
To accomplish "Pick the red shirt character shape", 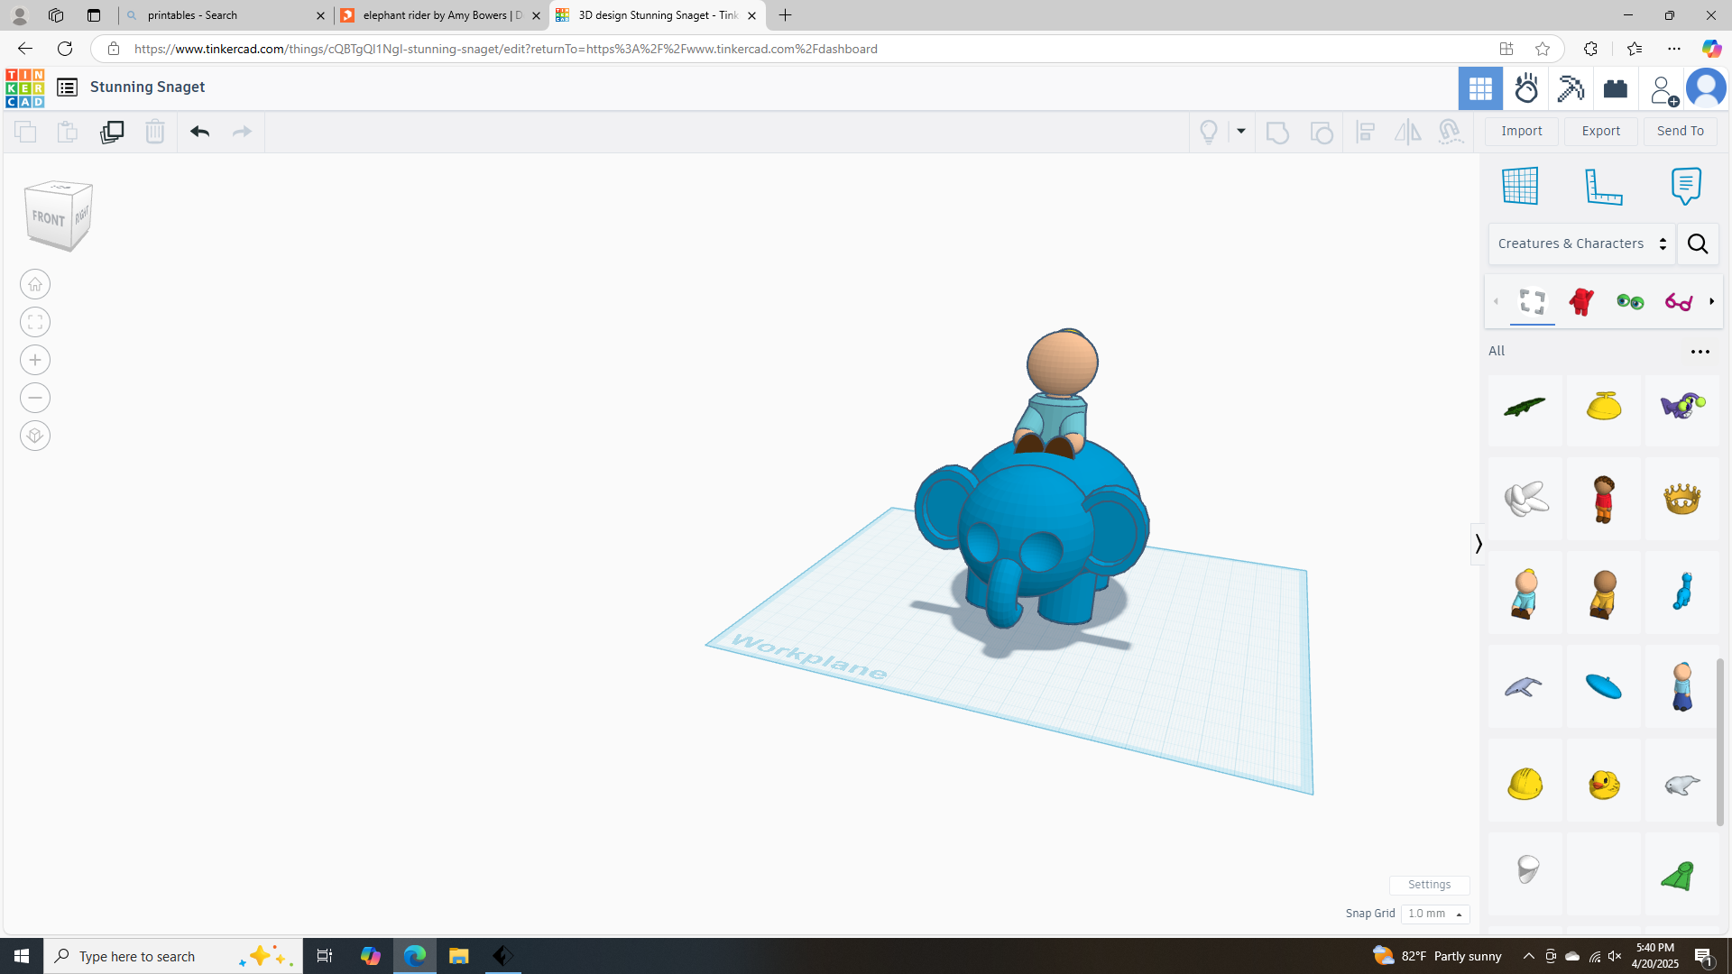I will tap(1604, 499).
